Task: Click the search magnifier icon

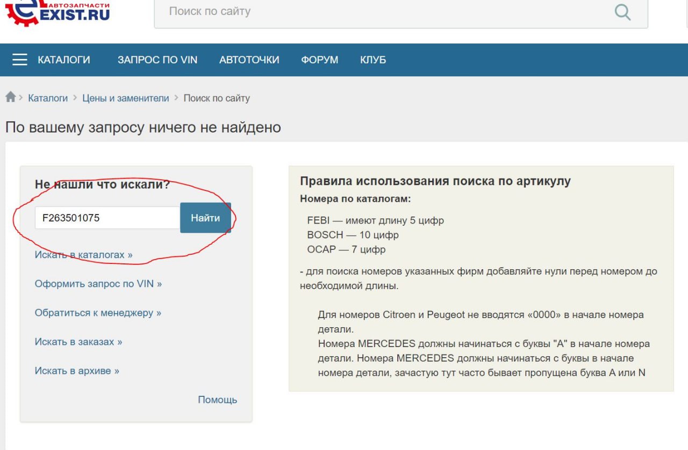Action: [622, 11]
